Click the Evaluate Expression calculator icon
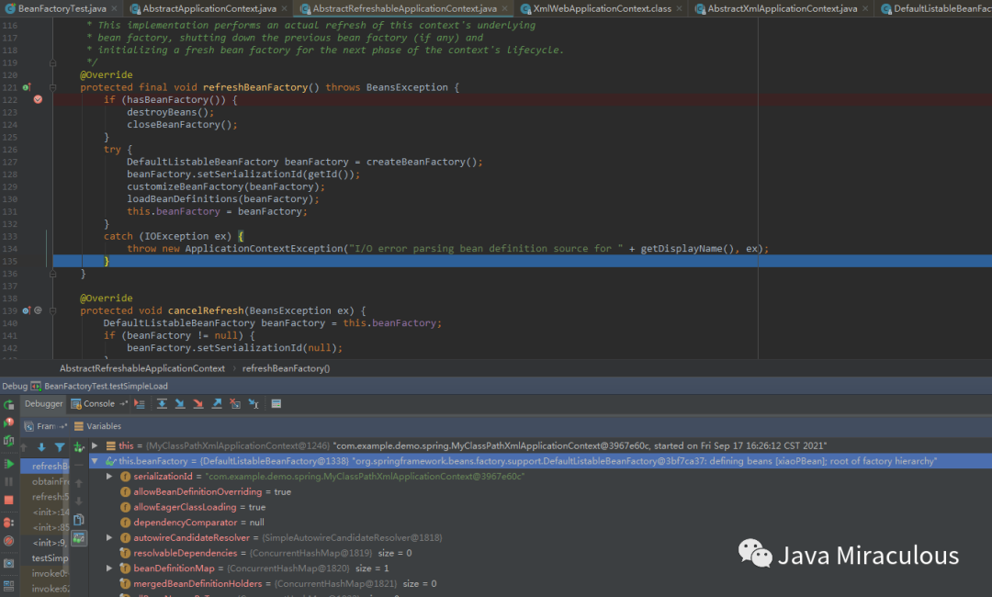The height and width of the screenshot is (597, 992). [x=276, y=403]
